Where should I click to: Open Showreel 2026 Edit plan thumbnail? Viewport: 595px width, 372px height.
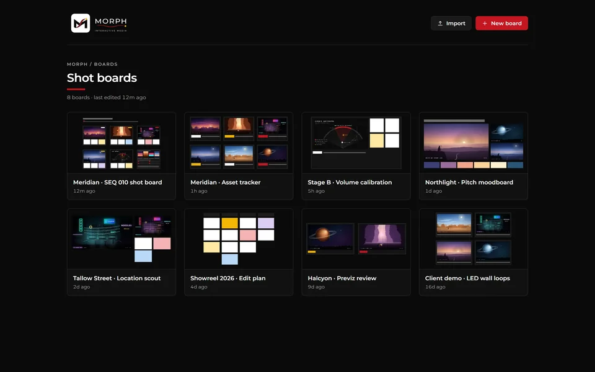(x=239, y=239)
